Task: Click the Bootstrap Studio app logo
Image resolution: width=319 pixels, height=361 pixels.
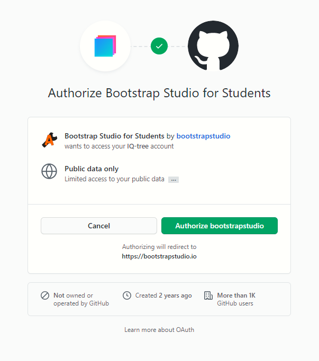Action: 105,46
